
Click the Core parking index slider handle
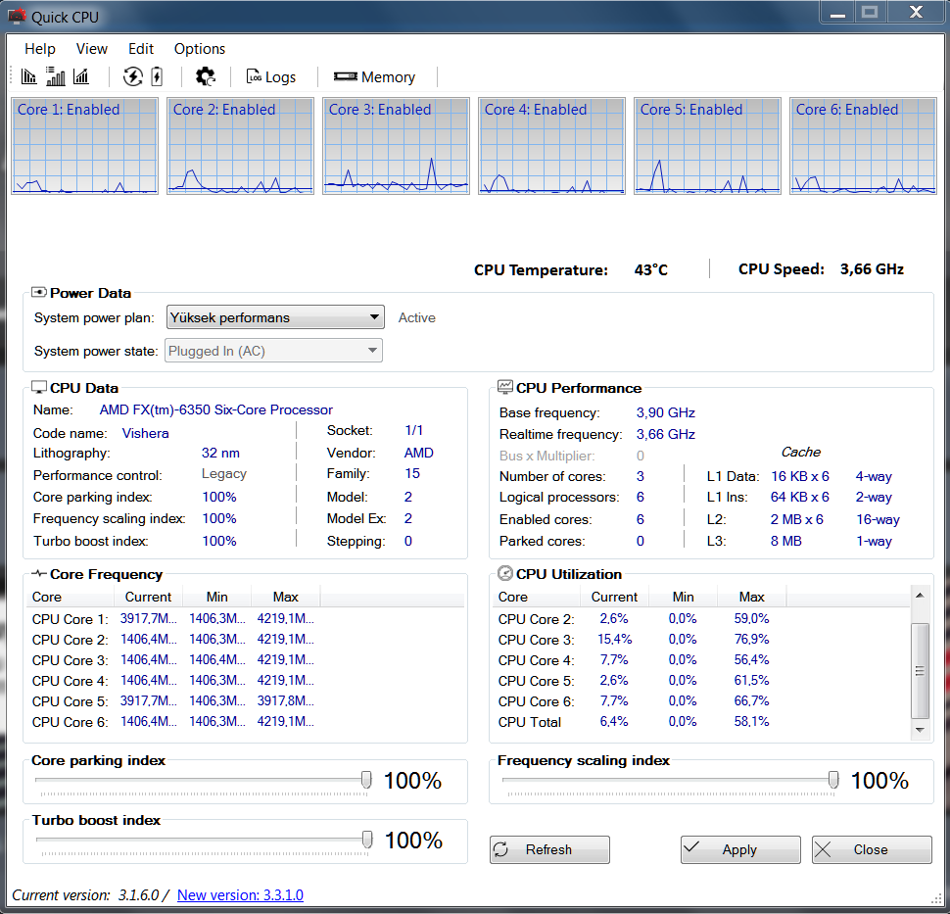366,780
